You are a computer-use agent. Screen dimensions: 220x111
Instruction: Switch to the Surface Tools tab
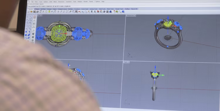[x=94, y=9]
